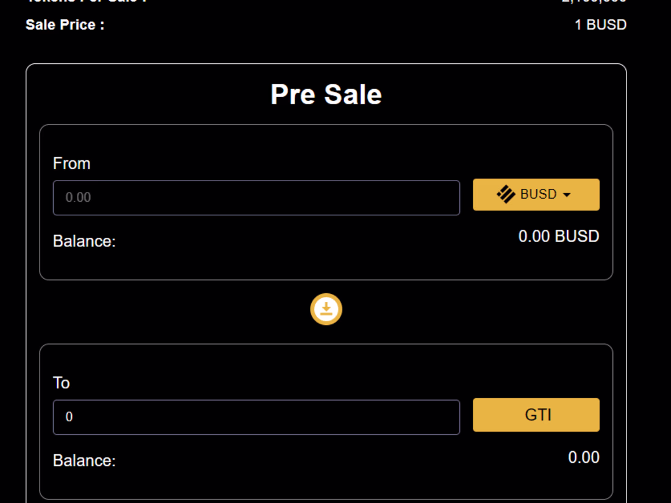Click the Binance diamond symbol on the currency button

click(505, 194)
